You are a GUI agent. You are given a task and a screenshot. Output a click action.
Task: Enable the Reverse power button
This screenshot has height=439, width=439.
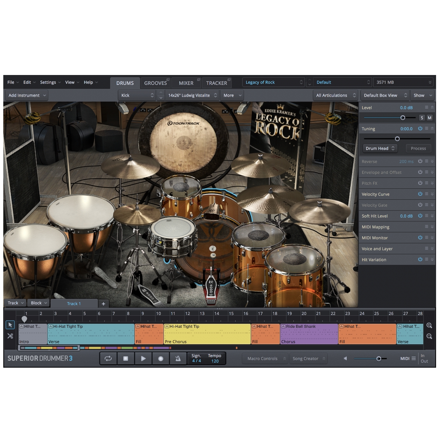420,161
